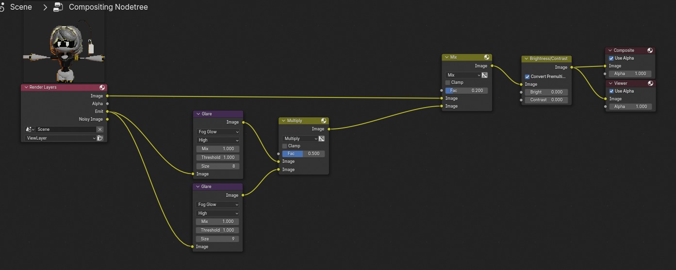Screen dimensions: 676x270
Task: Click Include Alpha icon beside Multiply blend dropdown
Action: pyautogui.click(x=321, y=139)
